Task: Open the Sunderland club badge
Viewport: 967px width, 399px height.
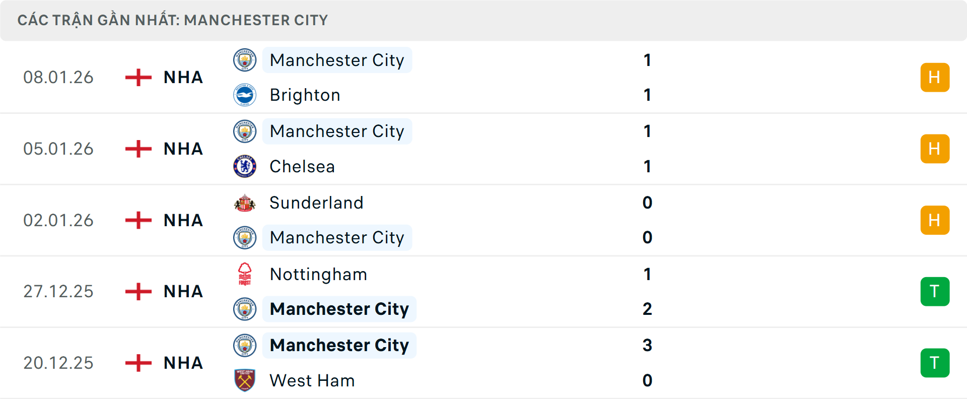Action: tap(245, 203)
